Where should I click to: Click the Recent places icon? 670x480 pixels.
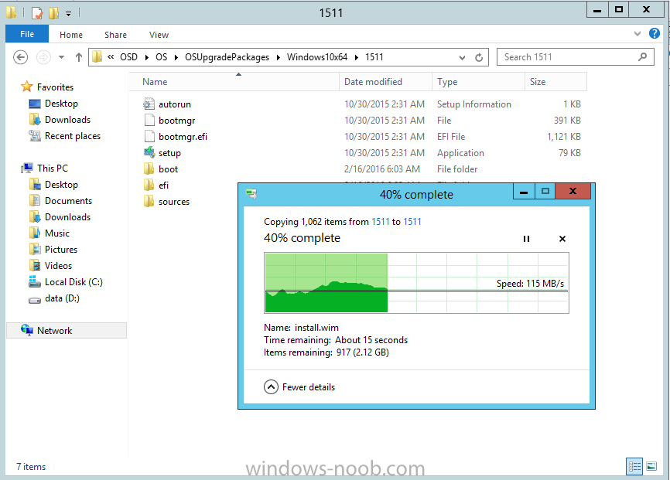click(35, 136)
